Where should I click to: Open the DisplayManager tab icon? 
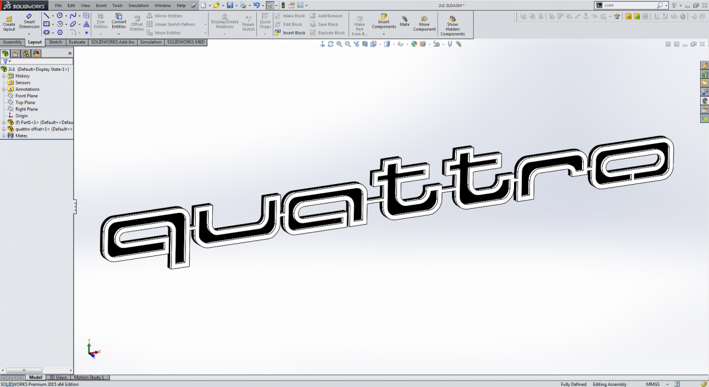pos(36,53)
